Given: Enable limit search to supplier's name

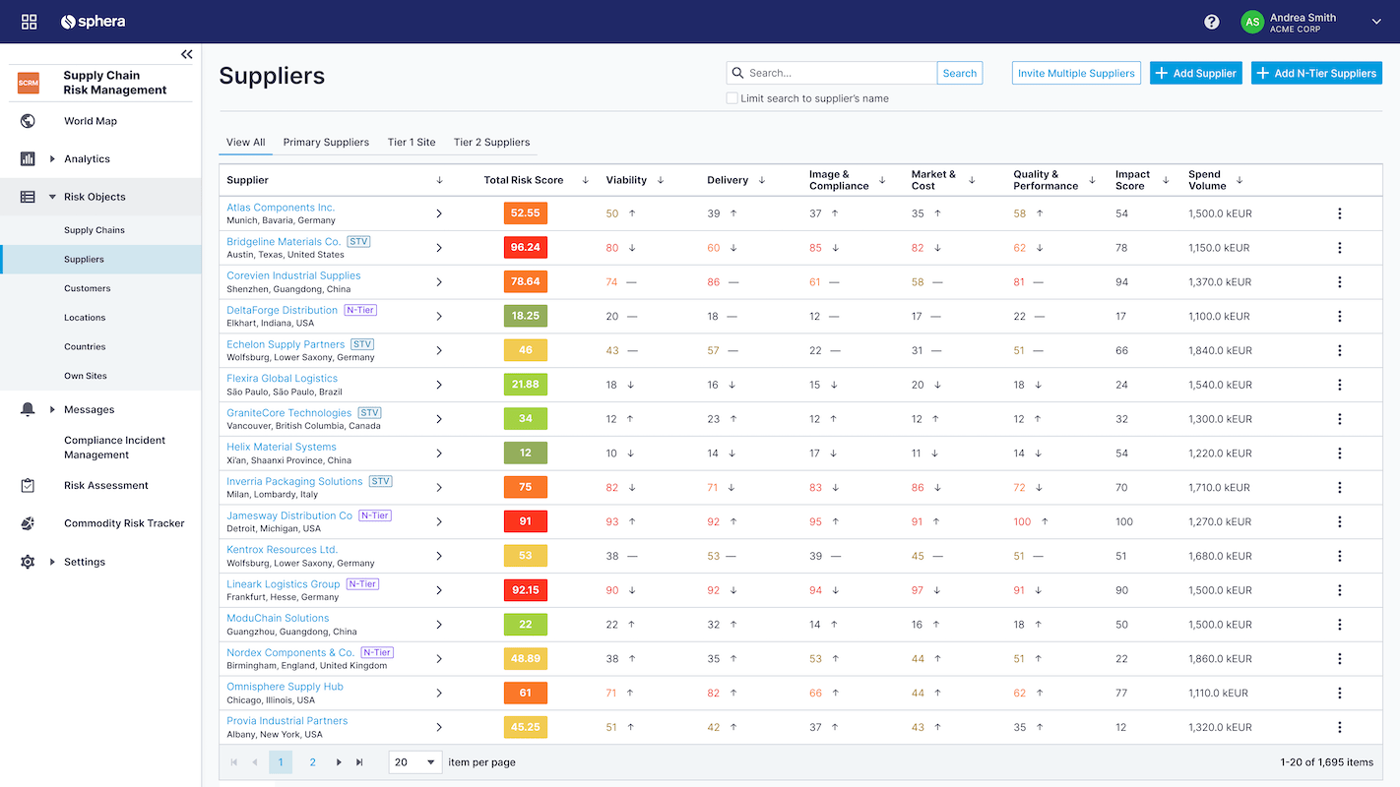Looking at the screenshot, I should (x=732, y=98).
